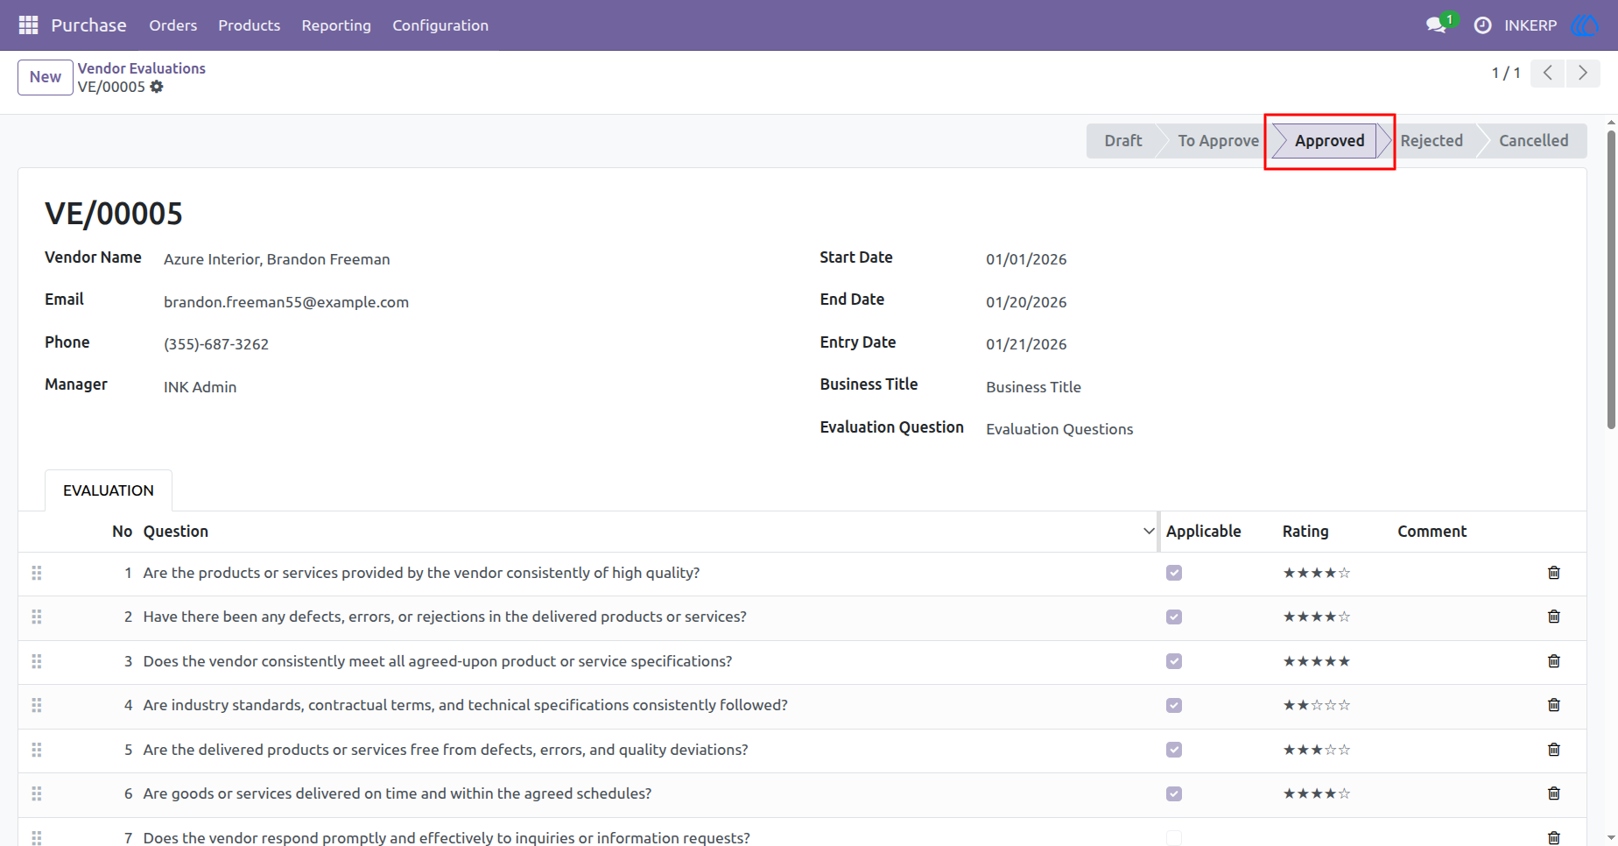Select the EVALUATION tab
Screen dimensions: 1618x846
pos(109,490)
